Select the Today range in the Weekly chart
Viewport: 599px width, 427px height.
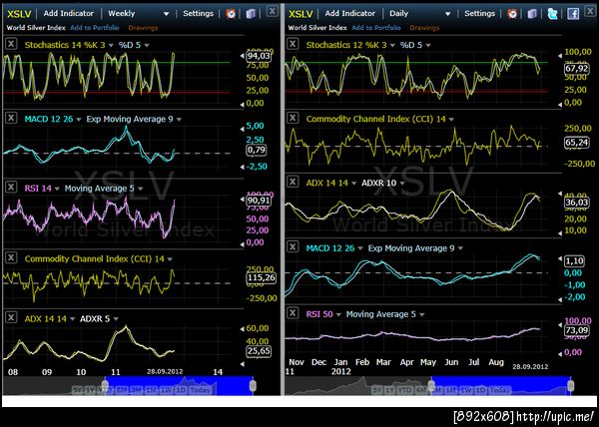(x=201, y=390)
